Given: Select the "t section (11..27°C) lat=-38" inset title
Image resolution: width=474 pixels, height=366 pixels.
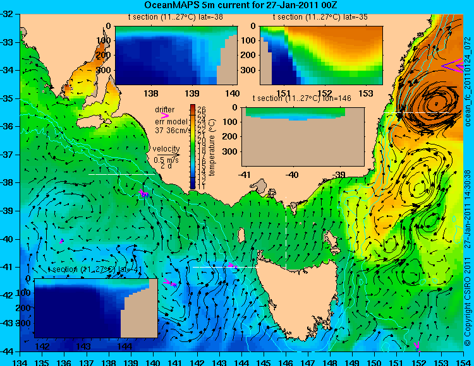Looking at the screenshot, I should pos(176,17).
